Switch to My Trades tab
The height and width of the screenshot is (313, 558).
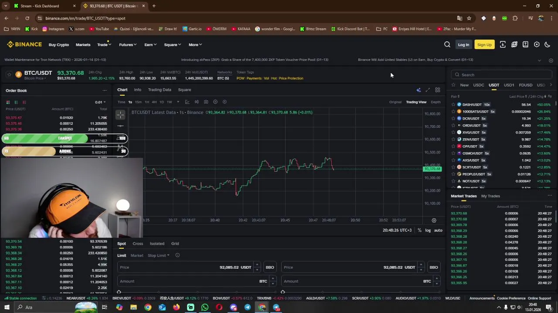pos(490,196)
